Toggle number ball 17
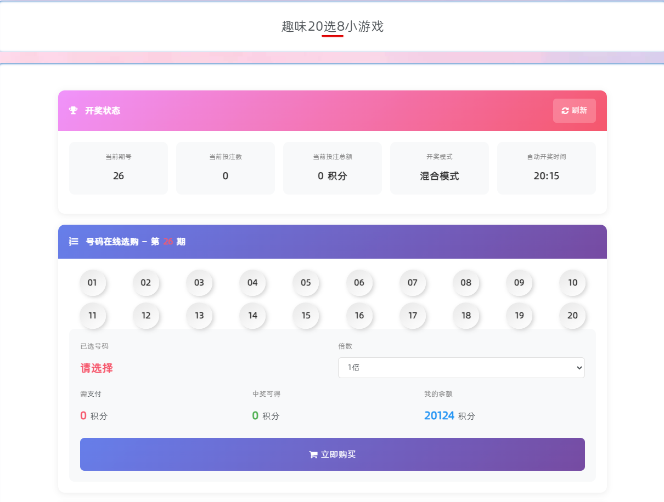The width and height of the screenshot is (664, 502). pos(412,316)
